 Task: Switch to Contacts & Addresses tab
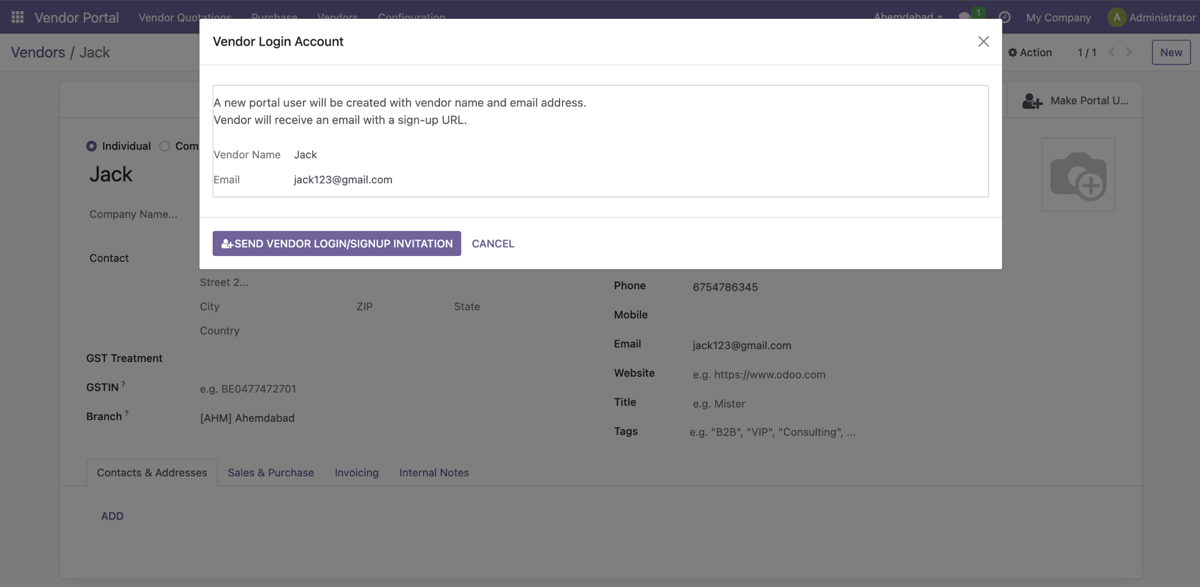tap(152, 473)
